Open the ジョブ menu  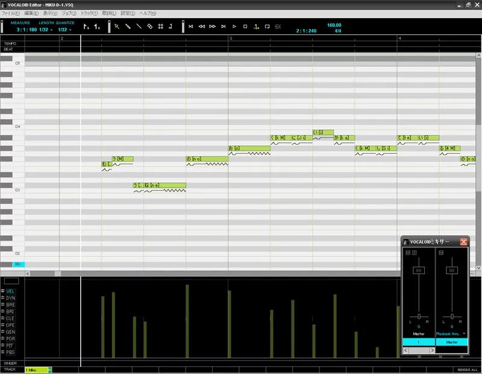[69, 13]
